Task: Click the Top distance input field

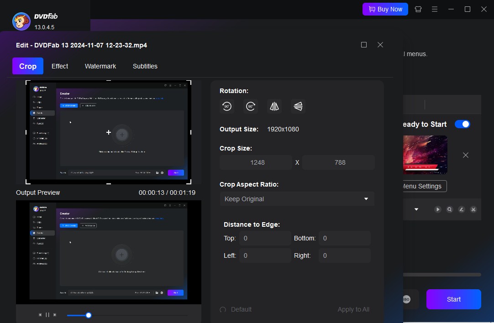Action: [265, 238]
